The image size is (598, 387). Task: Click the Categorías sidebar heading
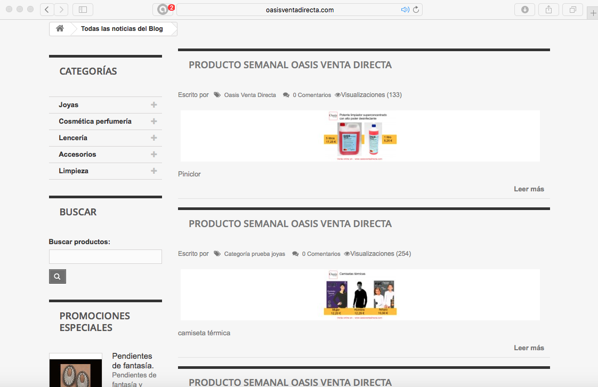(x=88, y=71)
